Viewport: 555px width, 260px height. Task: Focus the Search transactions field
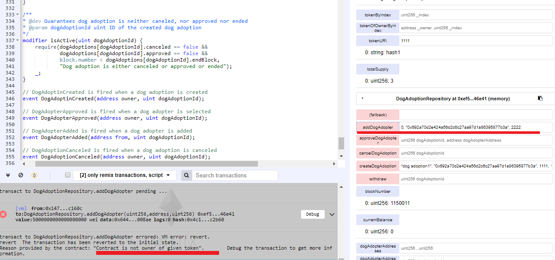coord(235,175)
